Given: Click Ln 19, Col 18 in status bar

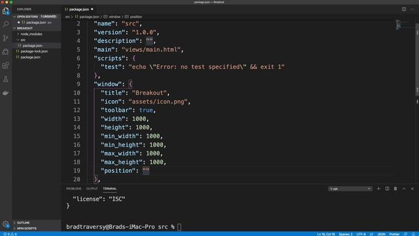Looking at the screenshot, I should tap(326, 234).
